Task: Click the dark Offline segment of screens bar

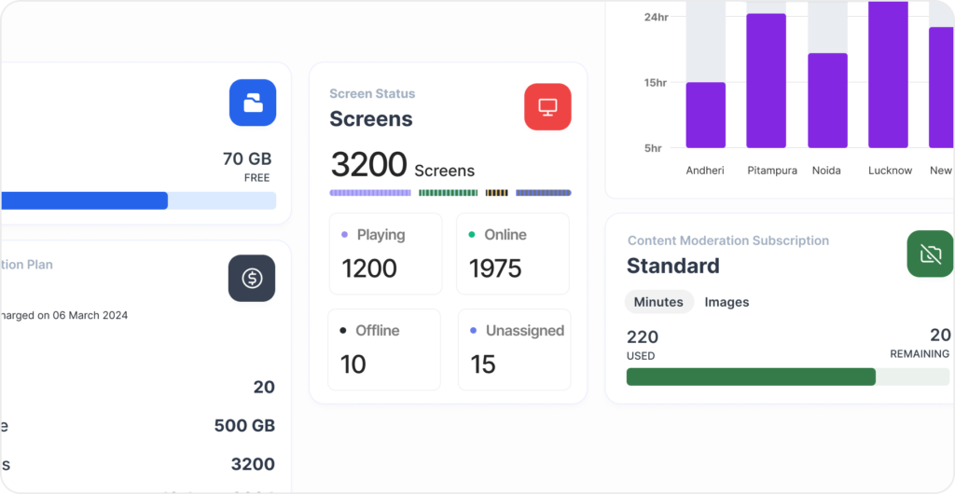Action: pyautogui.click(x=497, y=193)
